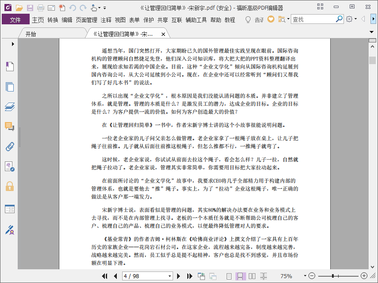
Task: Go to next search result arrow
Action: tap(373, 19)
